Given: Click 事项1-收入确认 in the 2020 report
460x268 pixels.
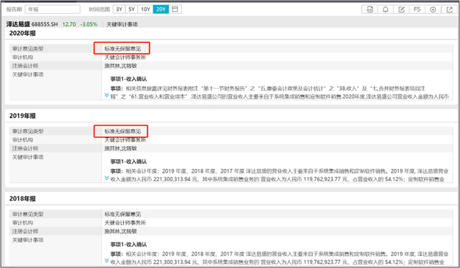Looking at the screenshot, I should pyautogui.click(x=129, y=79).
